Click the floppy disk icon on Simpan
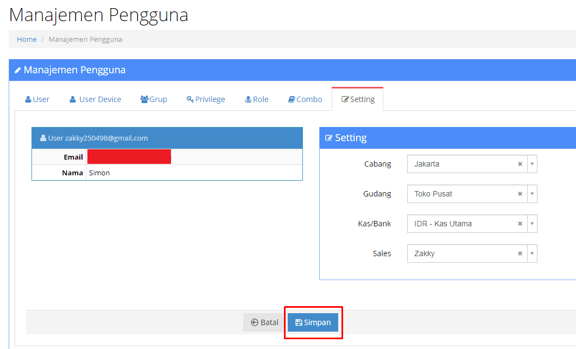 pyautogui.click(x=299, y=322)
